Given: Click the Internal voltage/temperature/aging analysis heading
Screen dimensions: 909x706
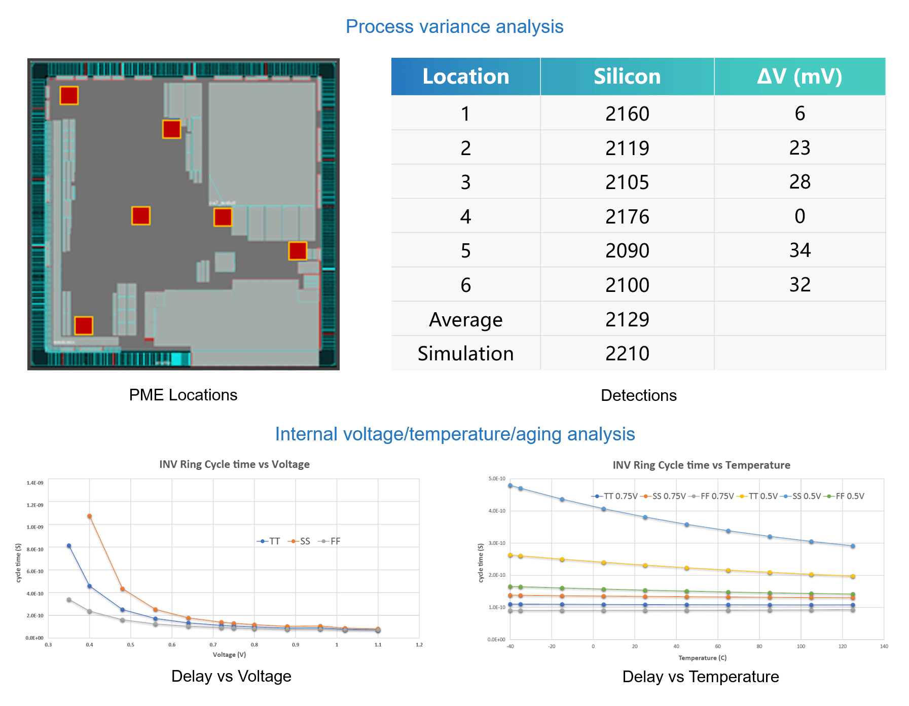Looking at the screenshot, I should tap(454, 434).
